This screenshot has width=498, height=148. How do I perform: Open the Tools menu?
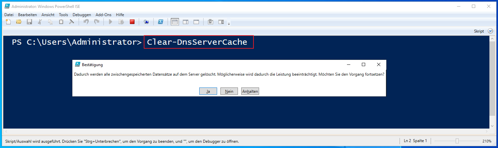point(63,15)
